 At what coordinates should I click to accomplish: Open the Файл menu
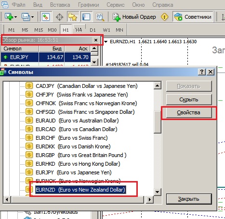click(x=19, y=5)
